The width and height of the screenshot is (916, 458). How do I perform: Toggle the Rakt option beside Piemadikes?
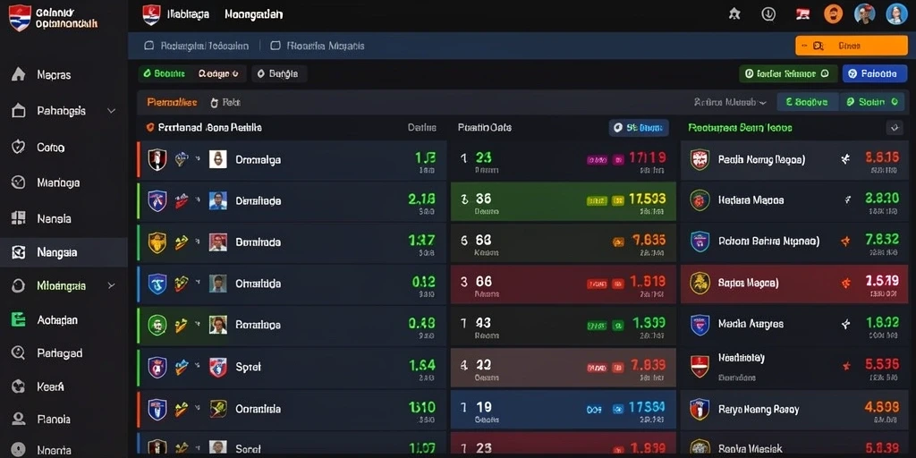tap(225, 102)
